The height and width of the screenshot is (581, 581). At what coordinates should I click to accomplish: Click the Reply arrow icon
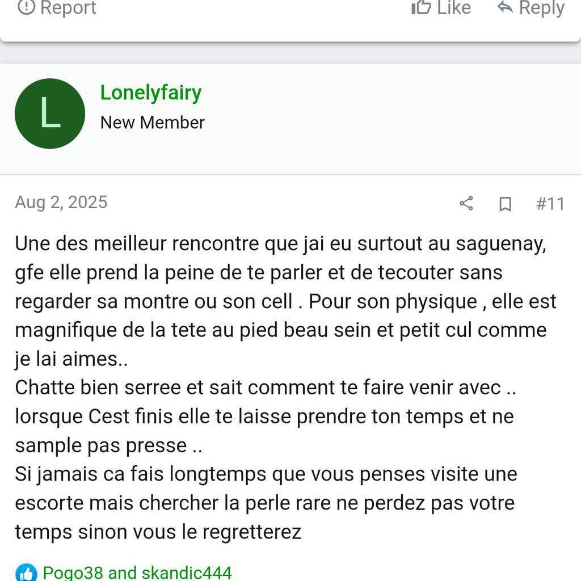coord(505,7)
